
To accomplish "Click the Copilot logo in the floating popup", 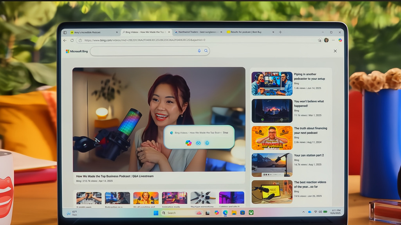I will (x=188, y=143).
